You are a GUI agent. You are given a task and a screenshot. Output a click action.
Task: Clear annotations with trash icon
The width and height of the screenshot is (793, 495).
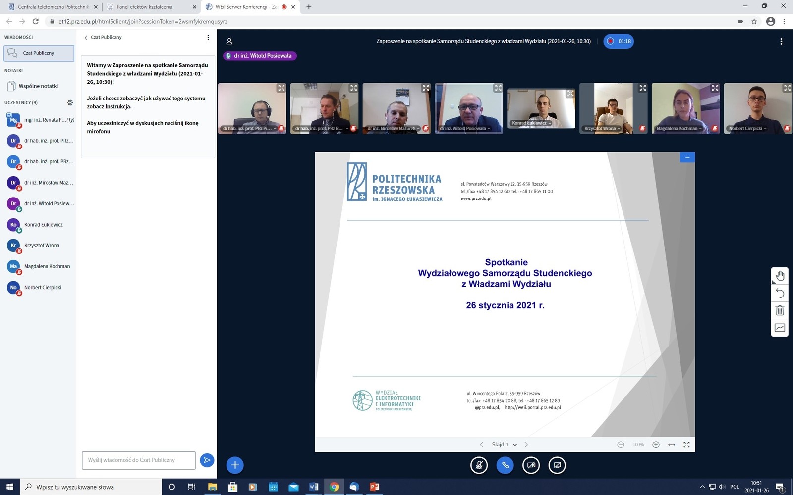[780, 310]
